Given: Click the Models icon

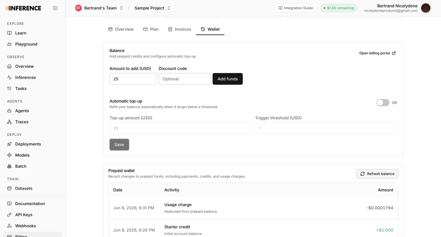Looking at the screenshot, I should point(9,155).
